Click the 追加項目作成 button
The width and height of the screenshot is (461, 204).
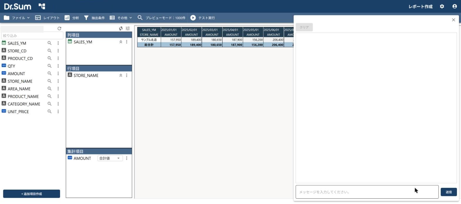pyautogui.click(x=31, y=194)
